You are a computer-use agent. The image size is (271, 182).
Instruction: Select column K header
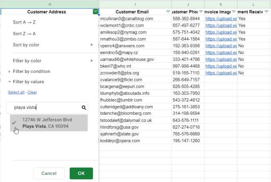pyautogui.click(x=221, y=4)
